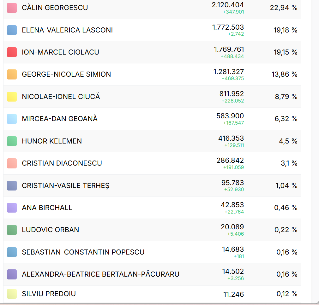319x305 pixels.
Task: Select the red swatch for Ion-Marcel Ciolacu
Action: [x=12, y=52]
